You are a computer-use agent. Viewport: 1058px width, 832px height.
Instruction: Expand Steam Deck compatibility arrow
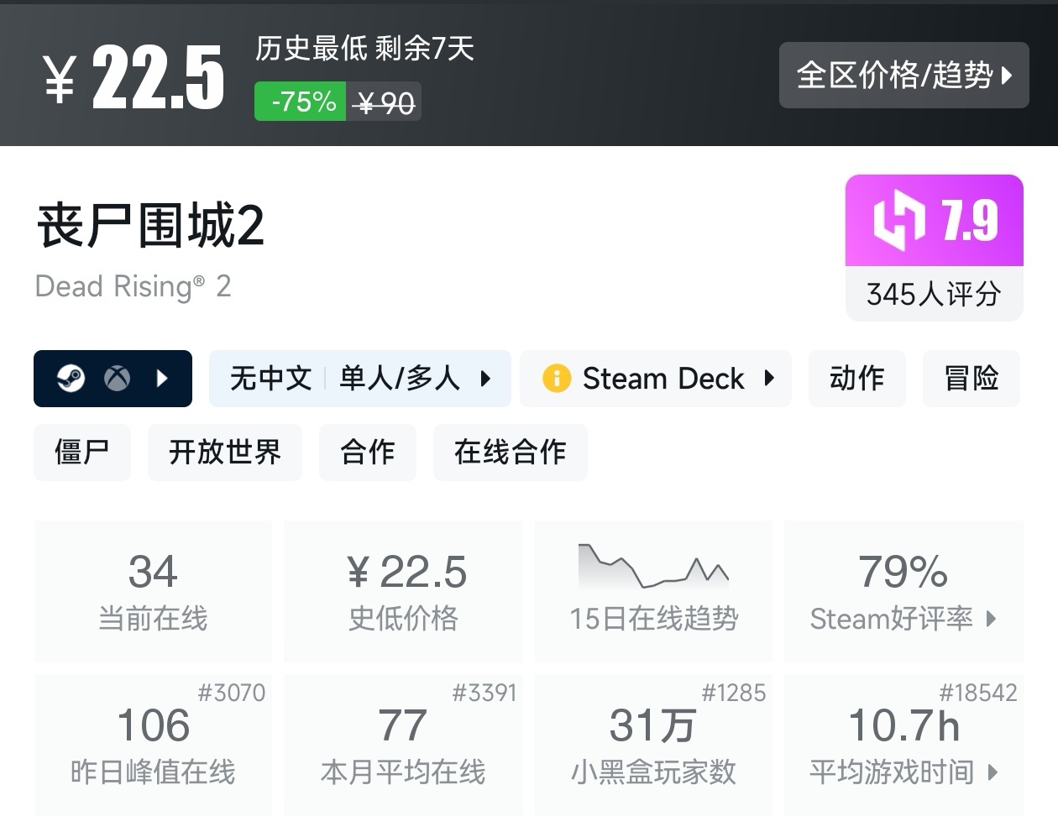pyautogui.click(x=769, y=379)
